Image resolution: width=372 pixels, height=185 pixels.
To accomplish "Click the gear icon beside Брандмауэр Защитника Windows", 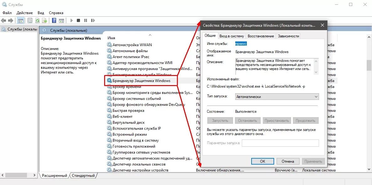I will tap(109, 80).
